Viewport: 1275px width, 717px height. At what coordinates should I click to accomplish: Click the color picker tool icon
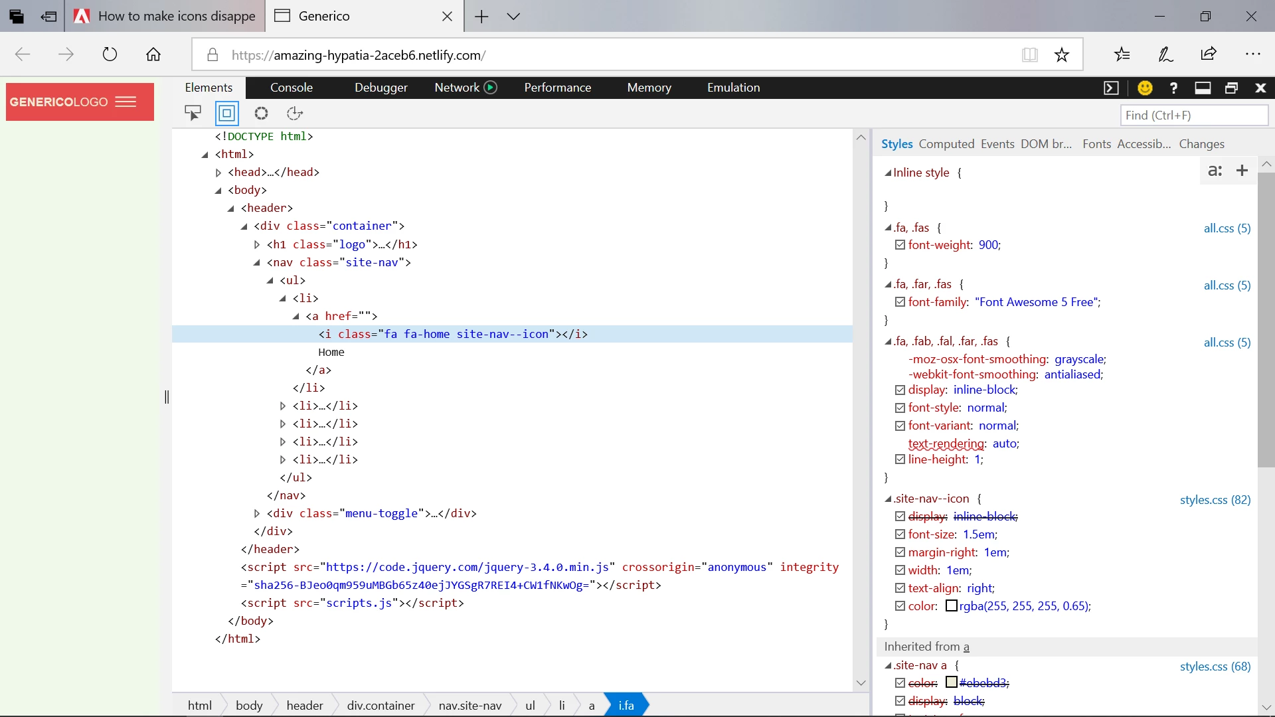pos(261,114)
